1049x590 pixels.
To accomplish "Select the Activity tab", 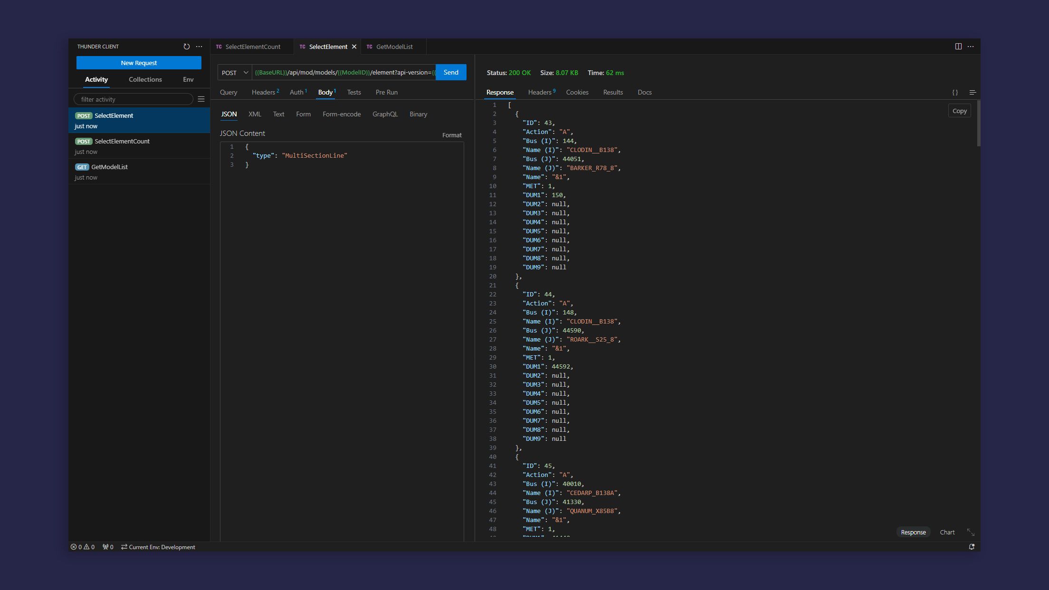I will [96, 79].
